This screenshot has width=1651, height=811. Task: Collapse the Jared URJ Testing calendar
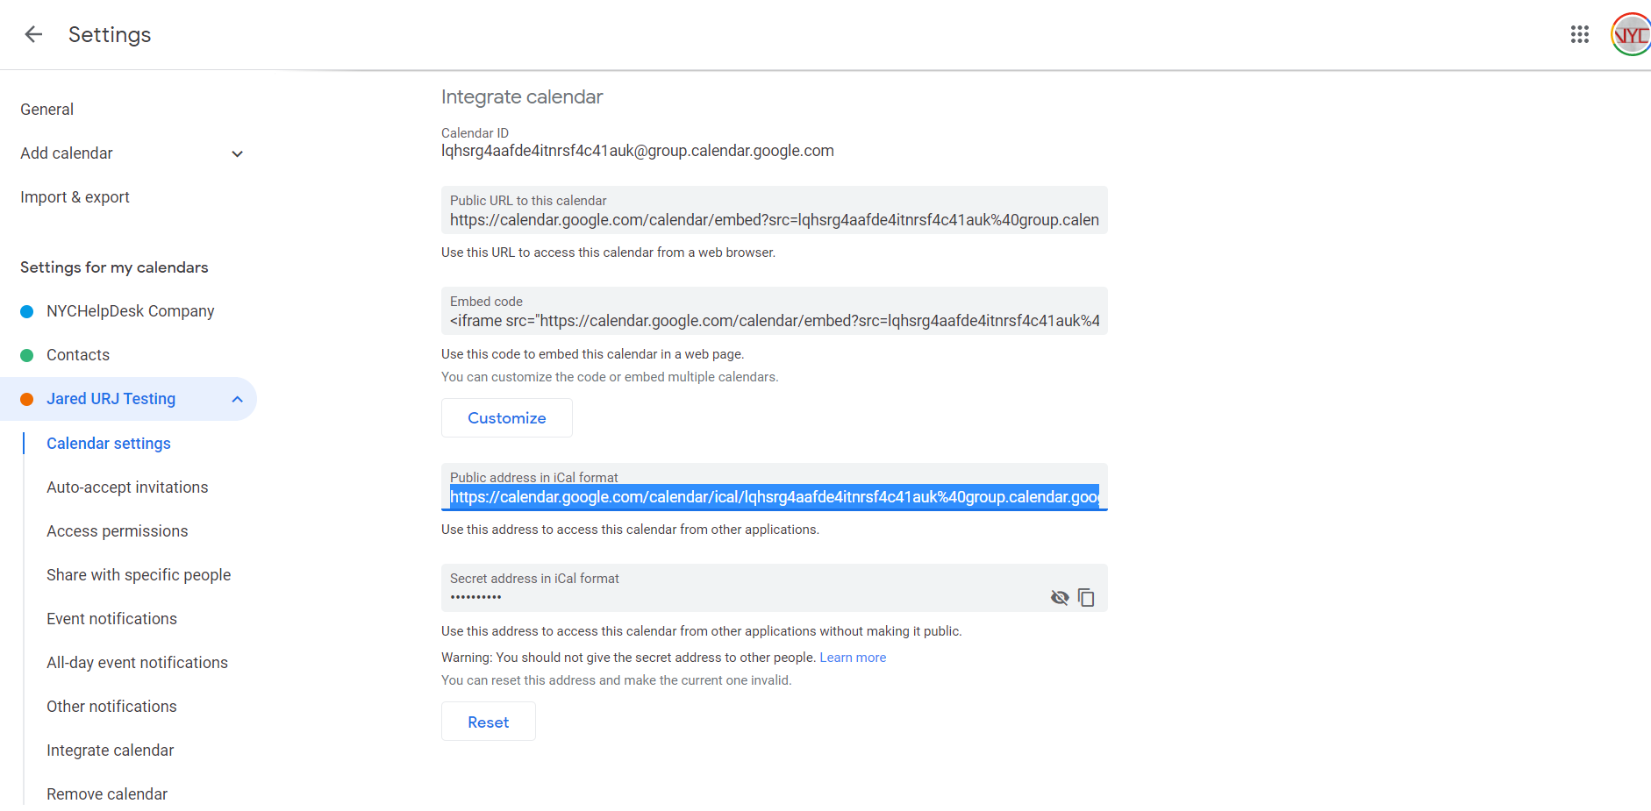coord(237,400)
